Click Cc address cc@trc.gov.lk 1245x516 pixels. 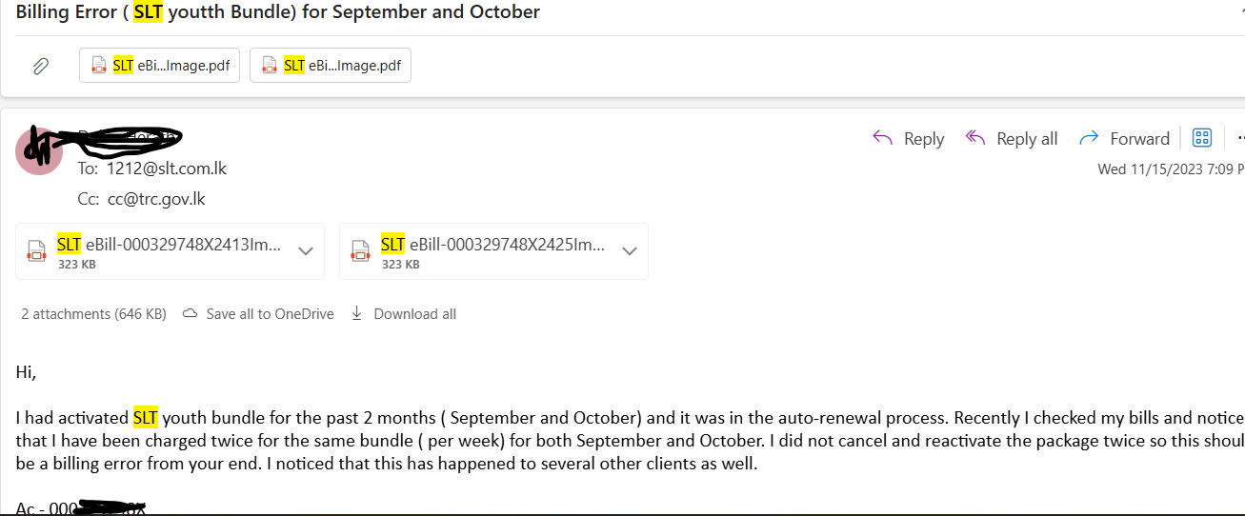pyautogui.click(x=156, y=199)
